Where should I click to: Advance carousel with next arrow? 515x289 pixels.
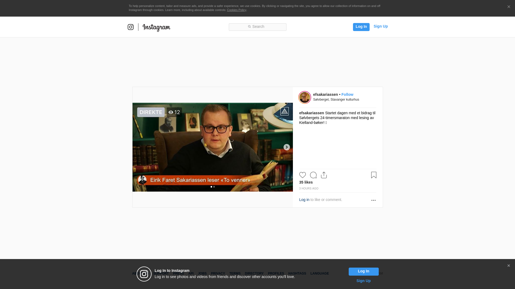[286, 147]
